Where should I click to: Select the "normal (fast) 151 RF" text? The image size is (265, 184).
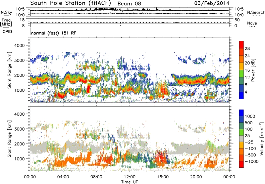[54, 33]
